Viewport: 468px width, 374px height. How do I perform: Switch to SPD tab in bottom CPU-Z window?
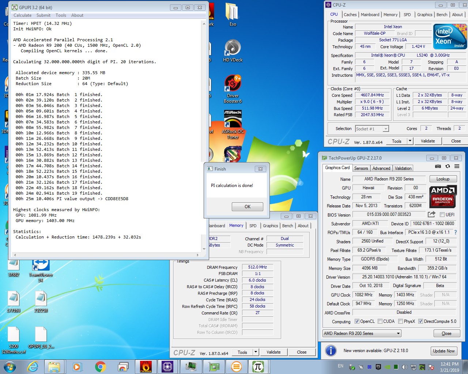point(253,226)
